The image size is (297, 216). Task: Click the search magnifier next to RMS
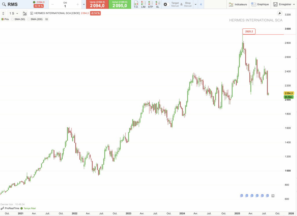pyautogui.click(x=4, y=4)
